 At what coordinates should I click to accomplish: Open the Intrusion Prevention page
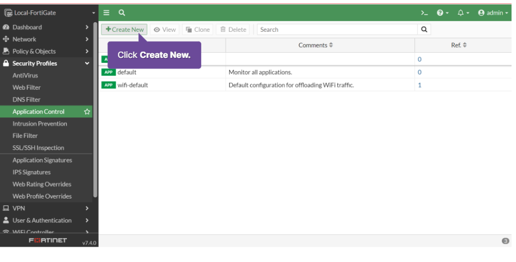coord(40,124)
